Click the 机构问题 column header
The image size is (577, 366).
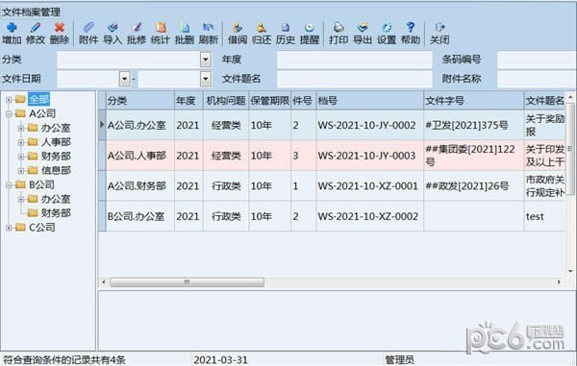(226, 100)
